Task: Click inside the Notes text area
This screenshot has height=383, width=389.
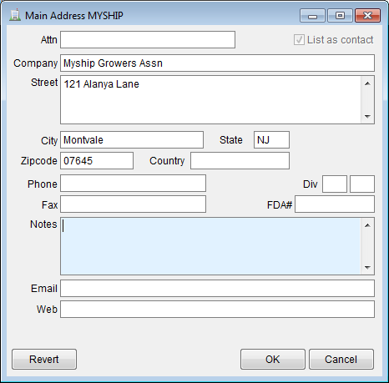Action: click(210, 246)
